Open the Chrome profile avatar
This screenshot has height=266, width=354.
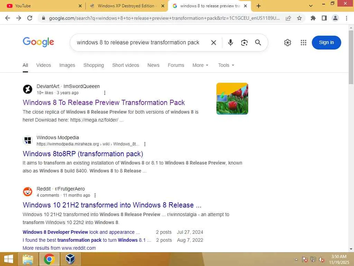coord(335,18)
